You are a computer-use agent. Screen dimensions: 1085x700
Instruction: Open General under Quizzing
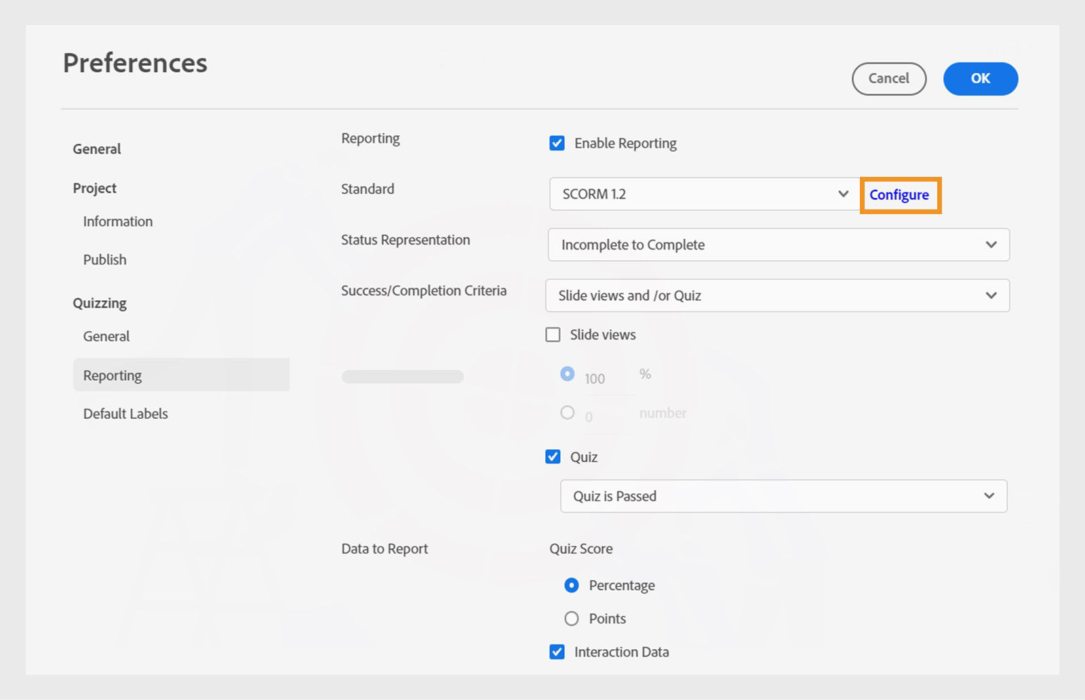(x=106, y=336)
